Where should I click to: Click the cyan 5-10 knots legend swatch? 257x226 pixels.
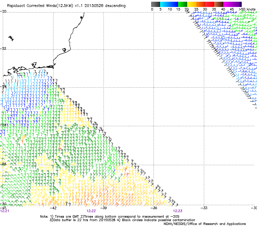pyautogui.click(x=165, y=4)
